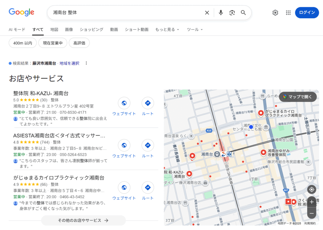Enable the 400m 以内 distance filter
The image size is (323, 230).
coord(23,43)
